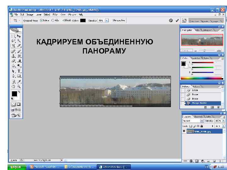This screenshot has height=170, width=227.
Task: Delete layer using trash icon
Action: 220,161
